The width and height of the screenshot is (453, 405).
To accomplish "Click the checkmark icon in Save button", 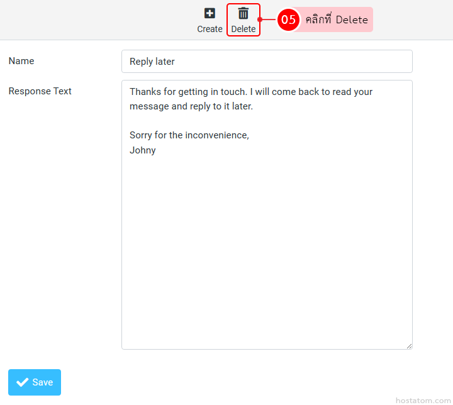I will tap(23, 382).
